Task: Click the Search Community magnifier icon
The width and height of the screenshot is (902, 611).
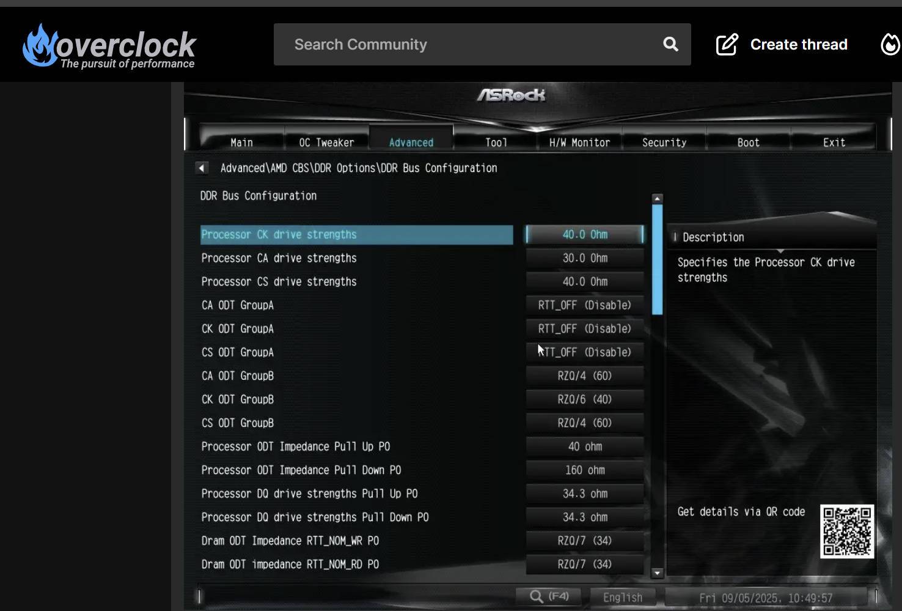Action: point(670,44)
